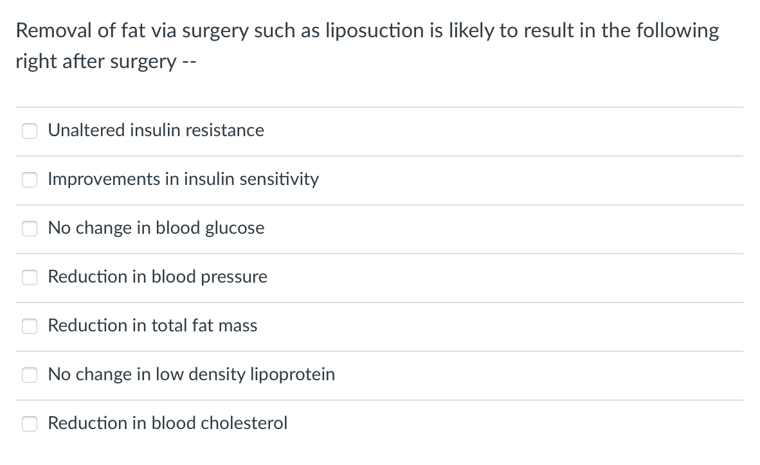Click the 'Reduction in blood pressure' answer text
760x465 pixels.
tap(158, 277)
